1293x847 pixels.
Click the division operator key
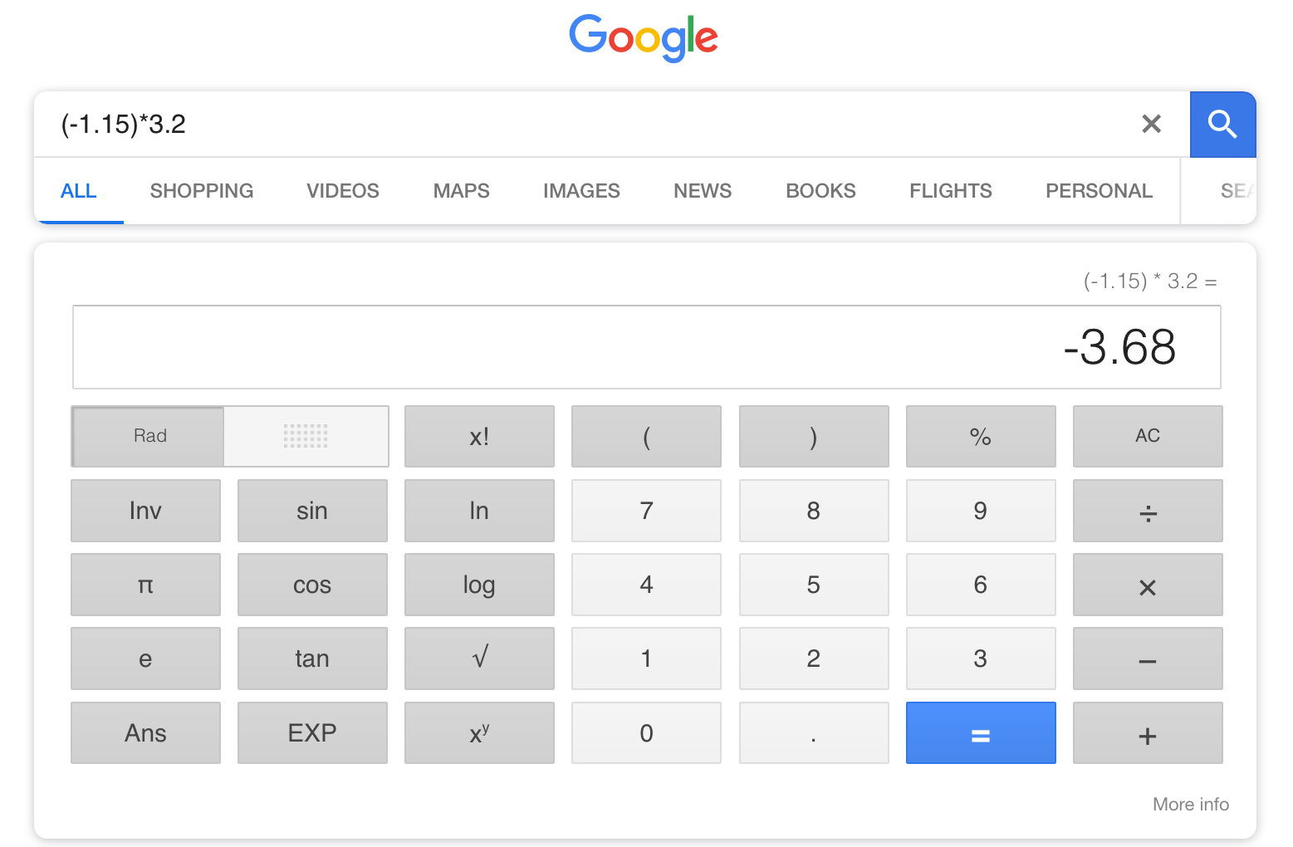(x=1148, y=511)
